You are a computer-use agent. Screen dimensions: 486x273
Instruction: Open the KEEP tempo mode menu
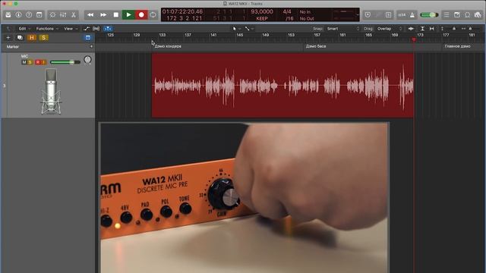click(x=262, y=18)
